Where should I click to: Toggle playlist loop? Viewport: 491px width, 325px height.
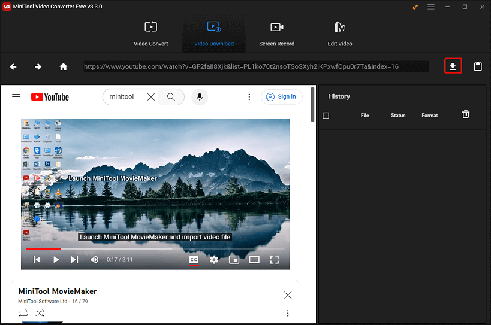pos(23,313)
